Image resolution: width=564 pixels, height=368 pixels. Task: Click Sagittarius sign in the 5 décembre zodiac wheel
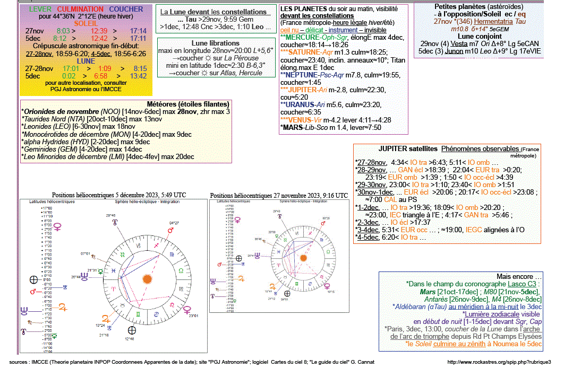click(x=156, y=246)
